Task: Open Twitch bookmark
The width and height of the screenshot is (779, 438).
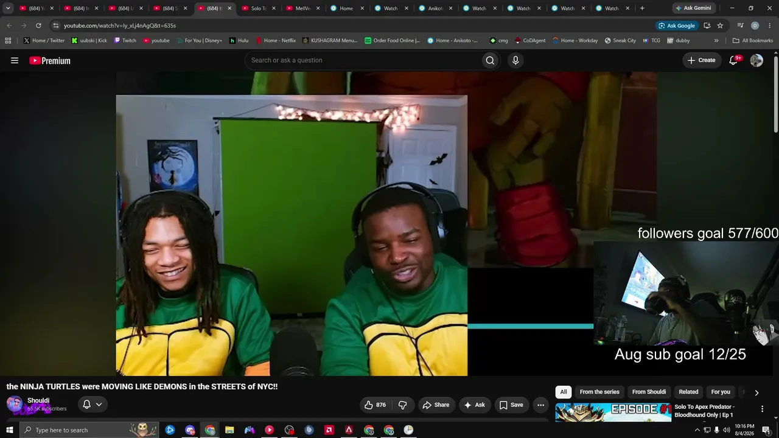Action: (125, 40)
